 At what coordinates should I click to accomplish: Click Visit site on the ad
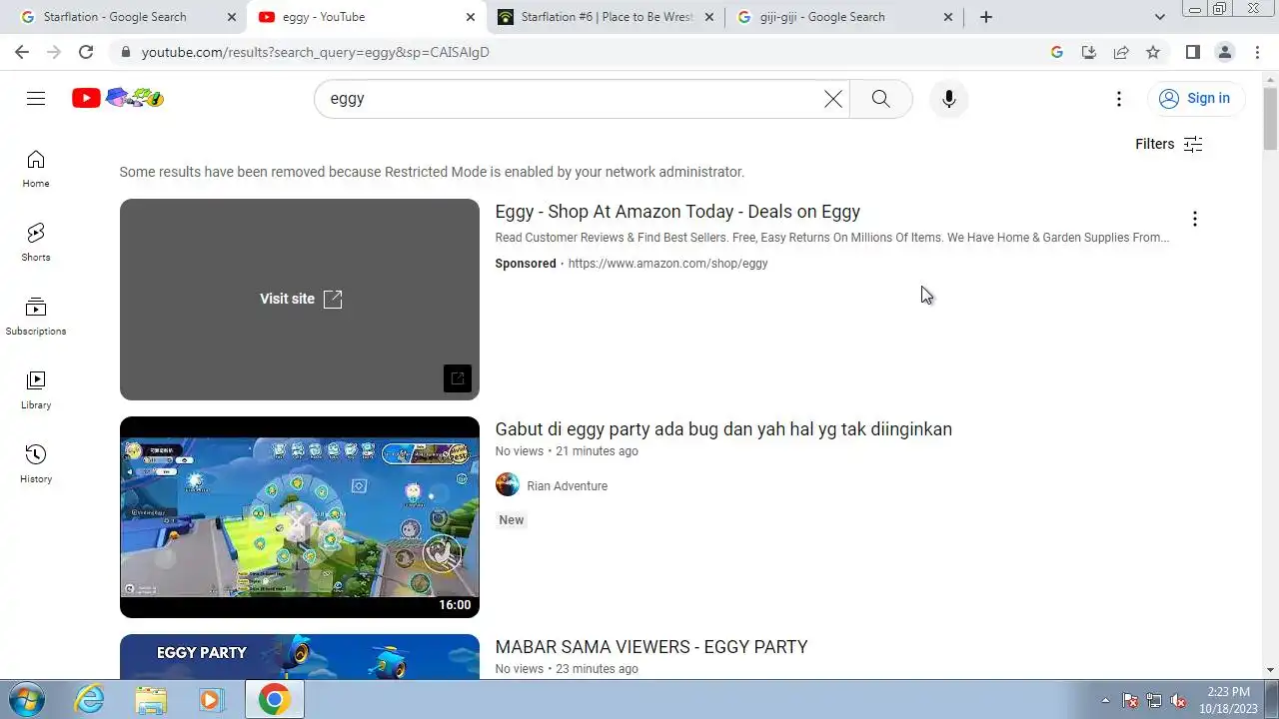[x=301, y=299]
